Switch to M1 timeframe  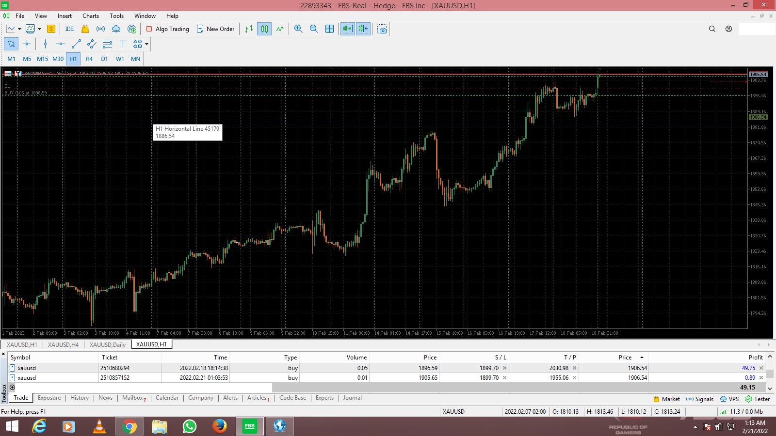[x=12, y=59]
